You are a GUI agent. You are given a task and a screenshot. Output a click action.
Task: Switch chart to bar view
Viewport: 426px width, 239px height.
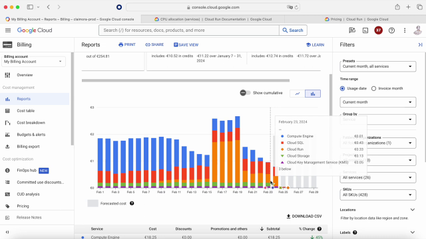coord(313,94)
